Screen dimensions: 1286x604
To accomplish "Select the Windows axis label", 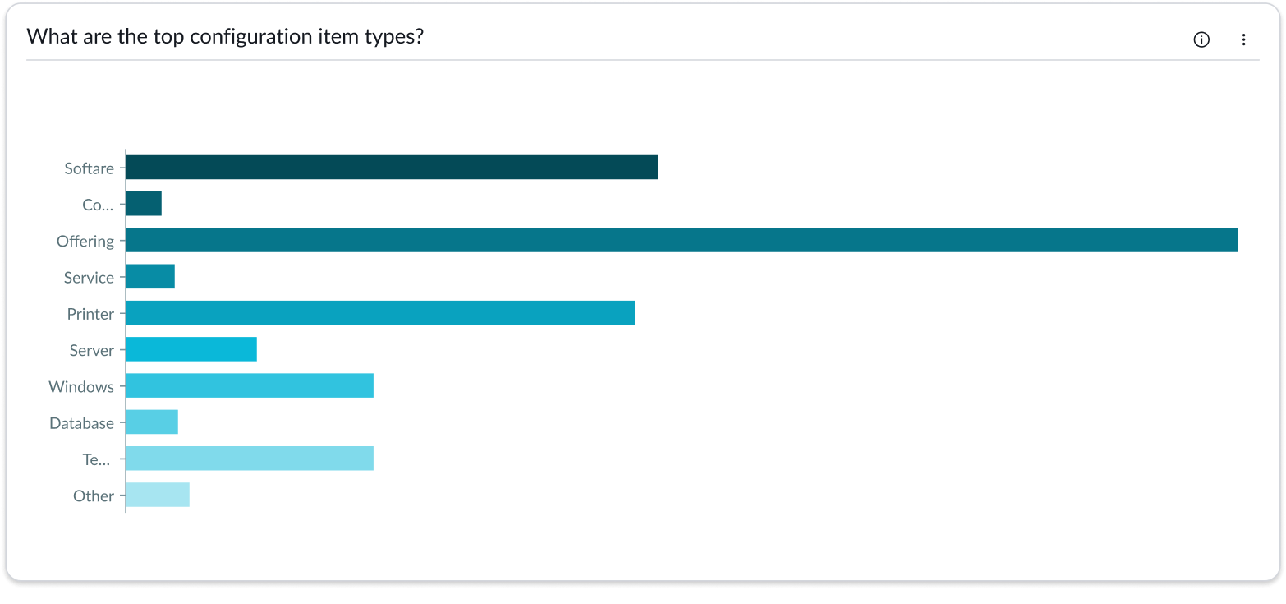I will (x=82, y=386).
